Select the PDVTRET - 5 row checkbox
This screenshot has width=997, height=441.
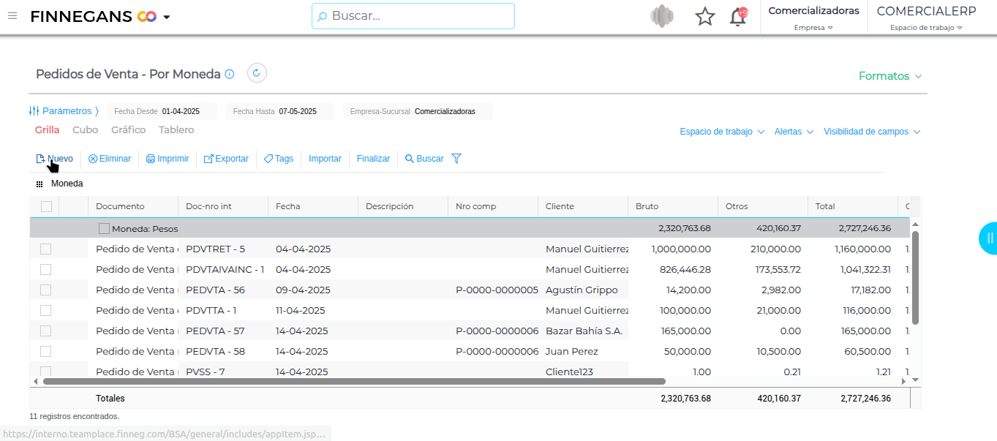(x=46, y=249)
